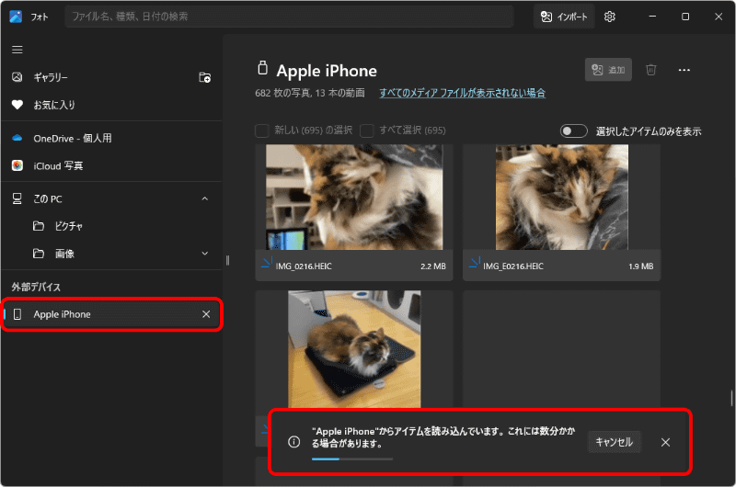The width and height of the screenshot is (736, 487).
Task: Click the trash delete icon
Action: (x=650, y=70)
